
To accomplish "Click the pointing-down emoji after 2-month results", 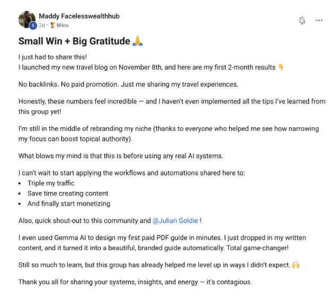I will click(281, 67).
